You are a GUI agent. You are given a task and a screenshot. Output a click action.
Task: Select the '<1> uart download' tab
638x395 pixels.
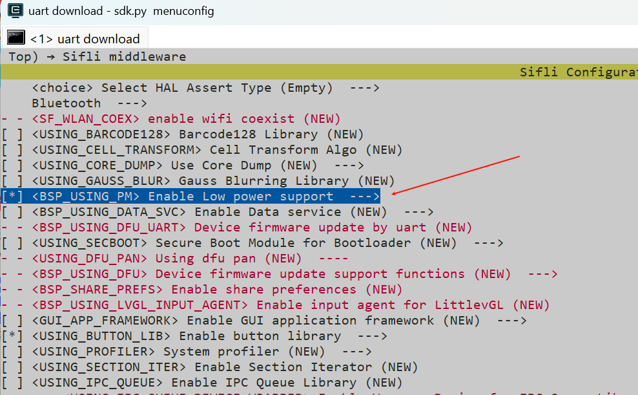click(x=85, y=39)
